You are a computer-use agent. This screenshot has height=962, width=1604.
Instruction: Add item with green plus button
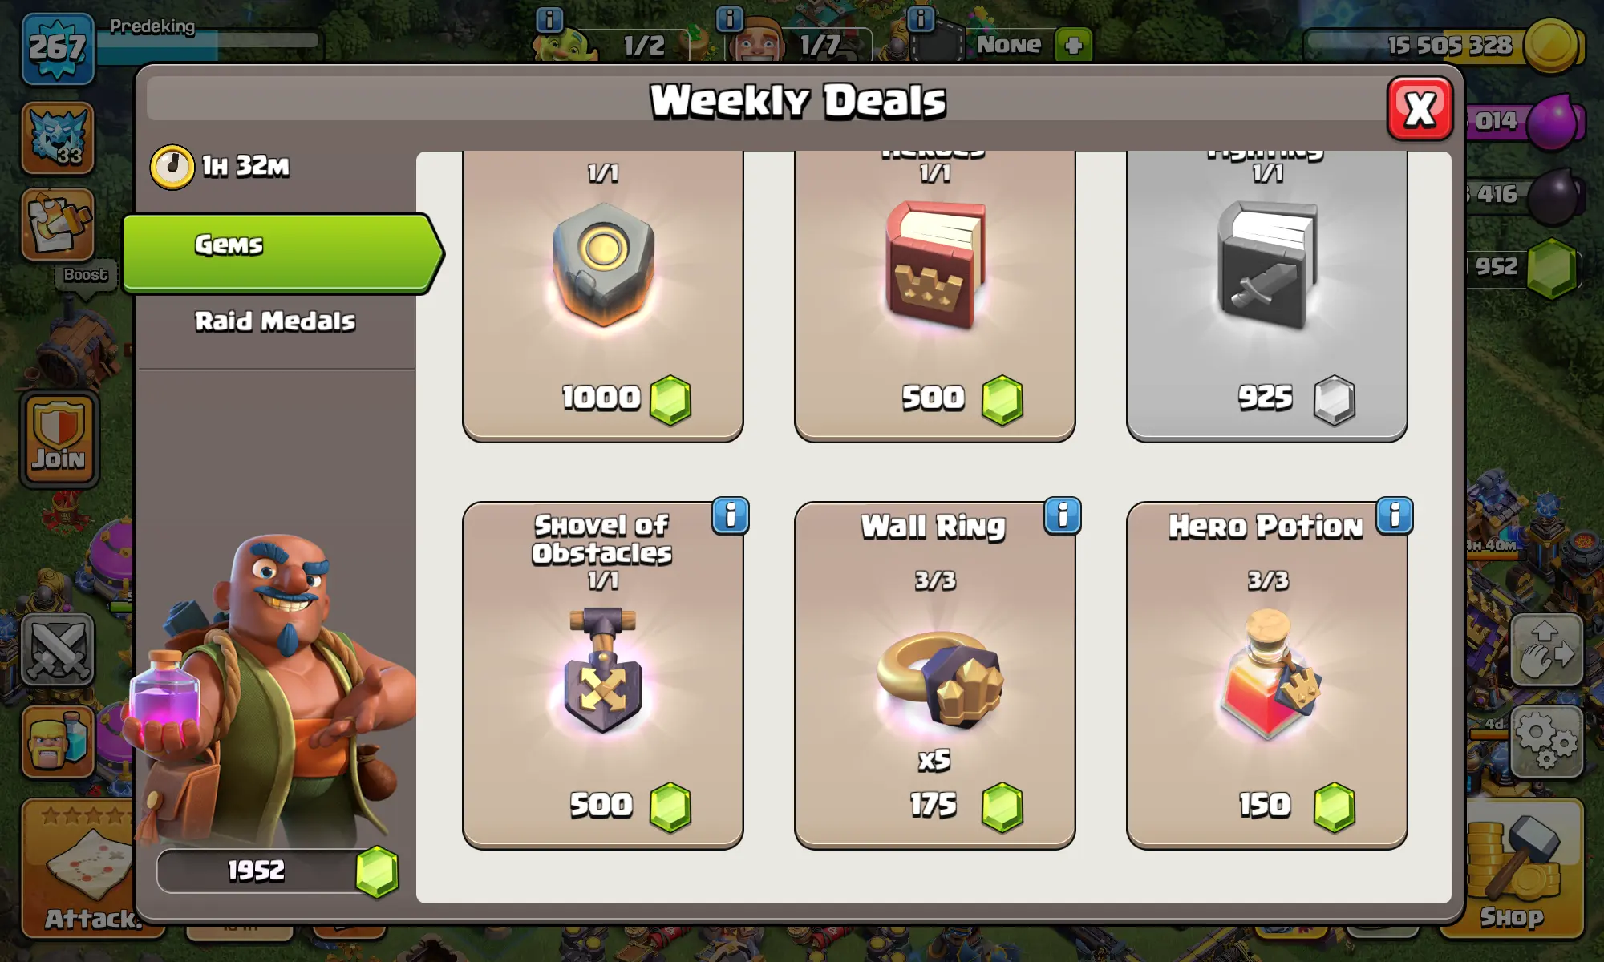(1073, 45)
